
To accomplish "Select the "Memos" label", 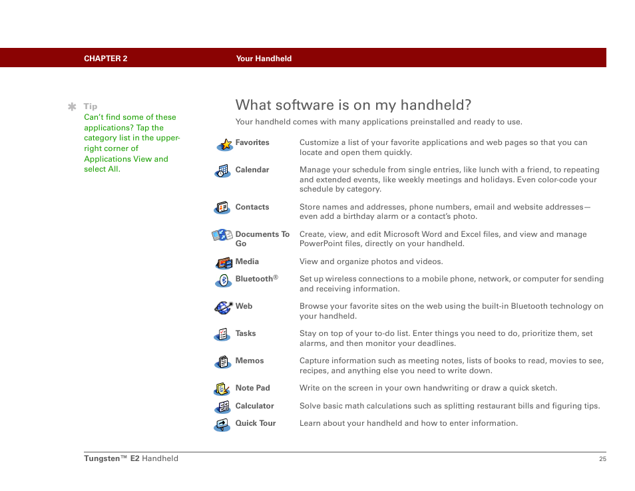I will pos(250,361).
